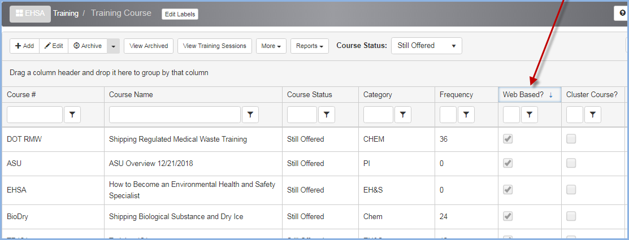Open filter funnel for Course Status column
The height and width of the screenshot is (240, 629).
[327, 115]
